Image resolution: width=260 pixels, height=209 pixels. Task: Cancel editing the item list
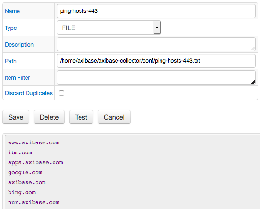[114, 117]
